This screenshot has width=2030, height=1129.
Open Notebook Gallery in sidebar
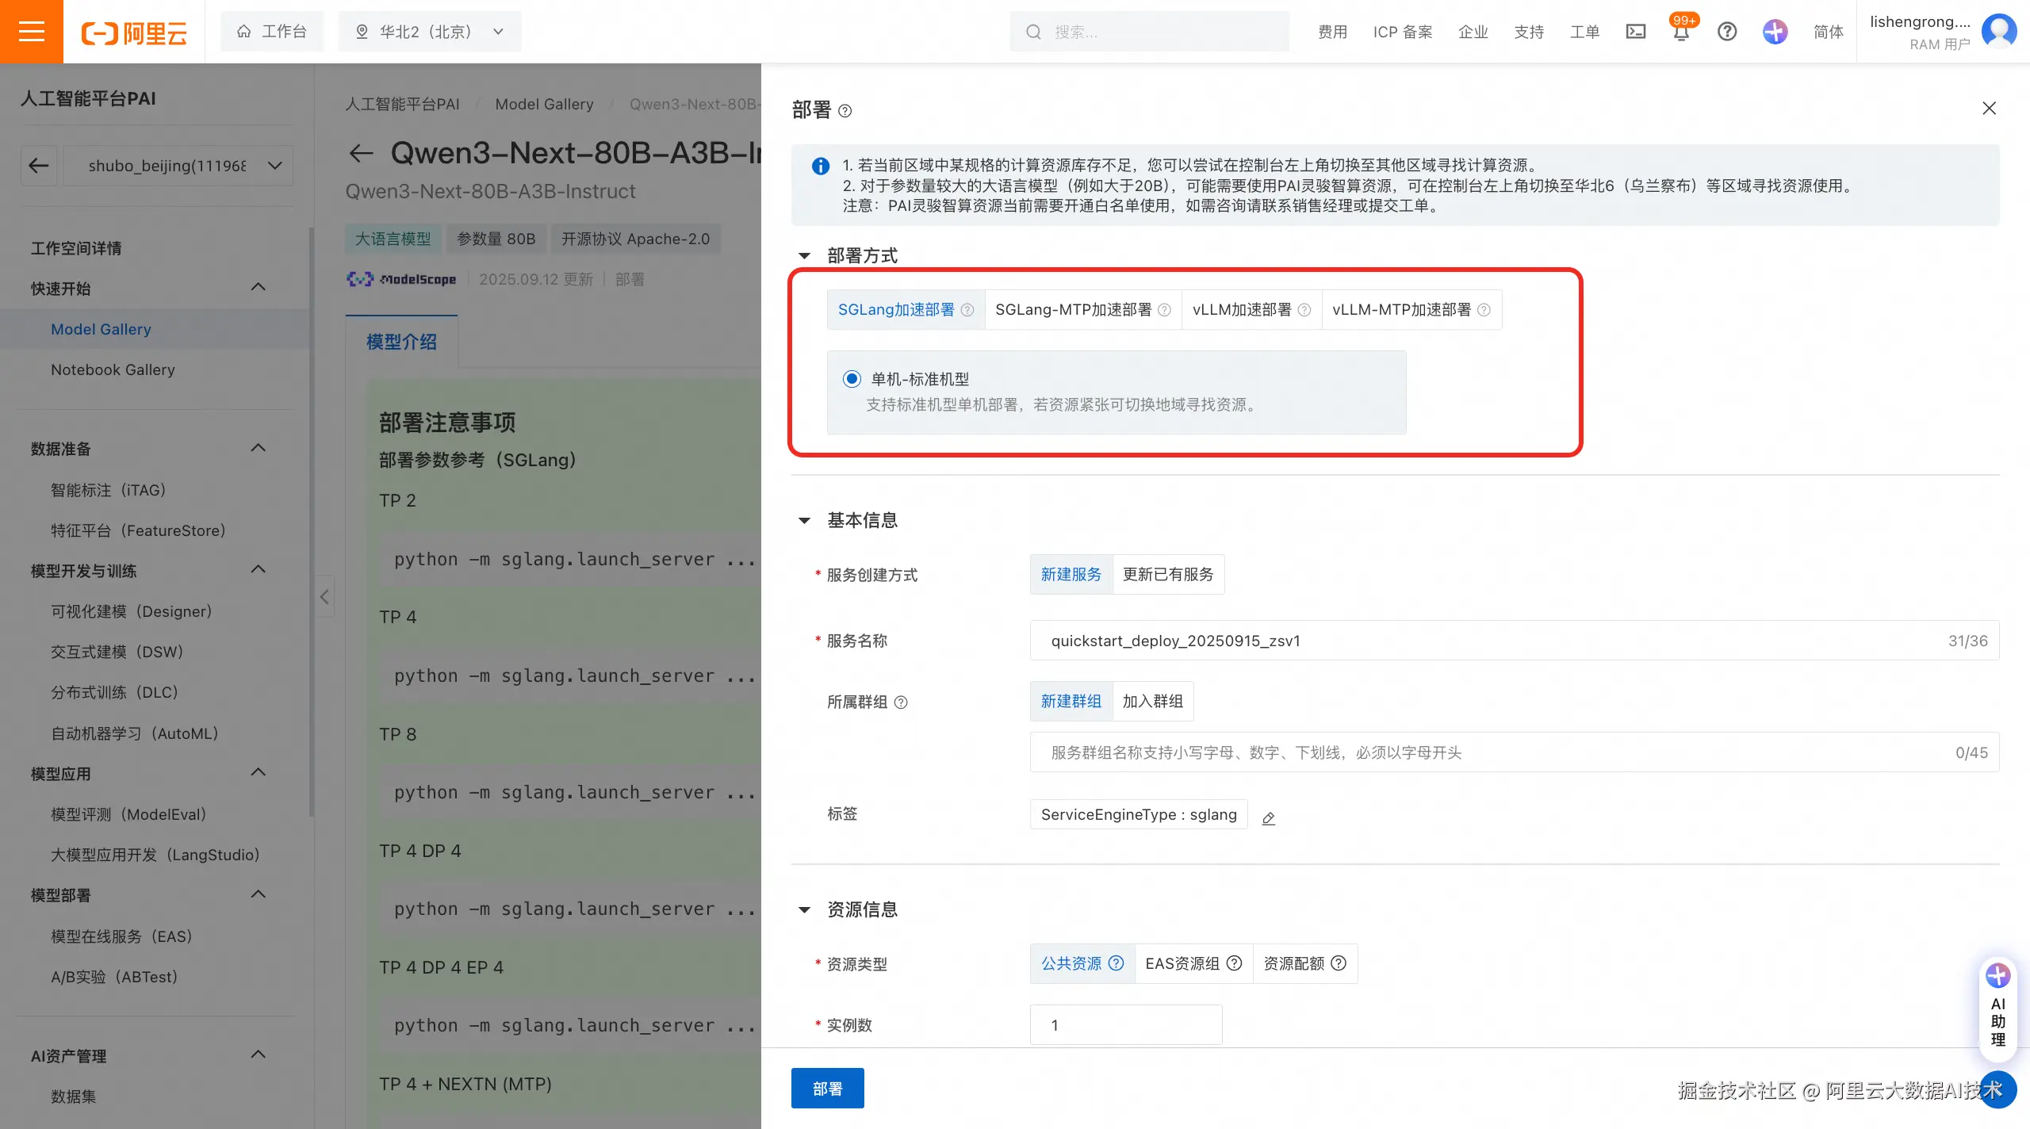click(113, 369)
